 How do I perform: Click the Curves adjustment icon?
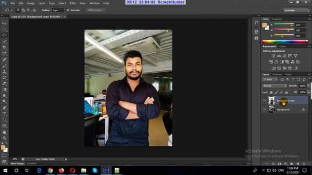tap(285, 56)
